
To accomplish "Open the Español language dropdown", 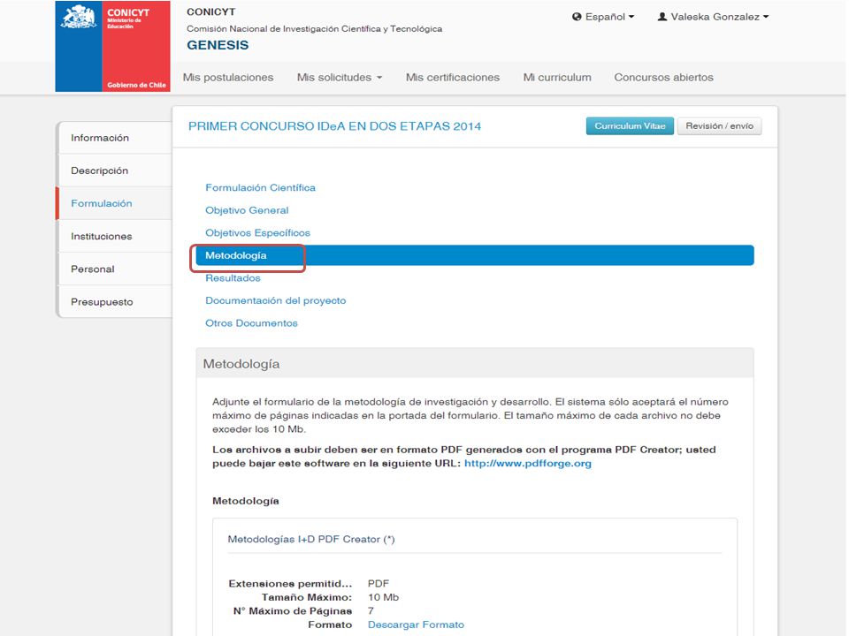I will coord(603,17).
